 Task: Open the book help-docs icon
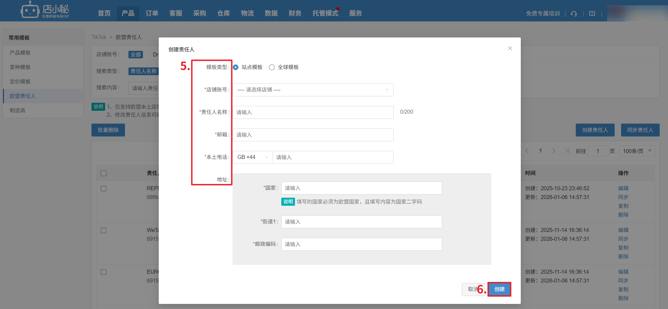592,14
